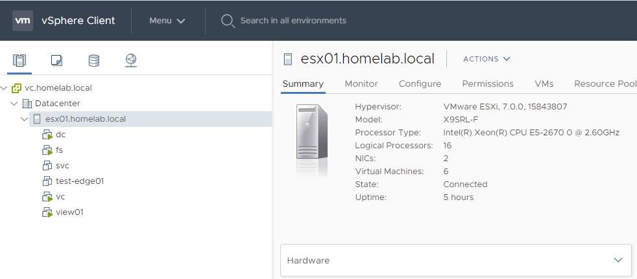The width and height of the screenshot is (637, 279).
Task: Click the Hardware panel title
Action: [x=308, y=261]
